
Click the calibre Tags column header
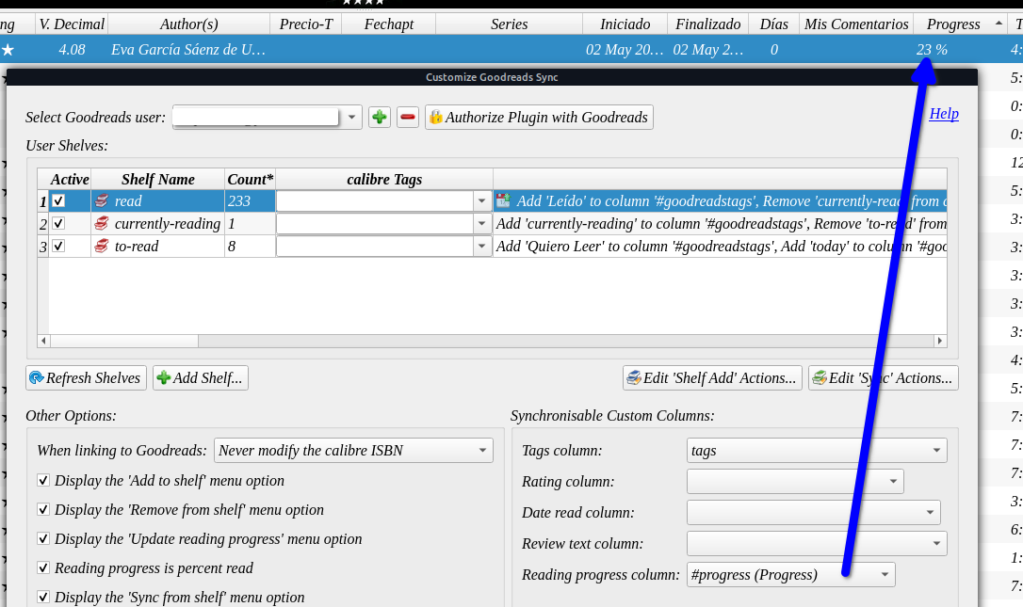pyautogui.click(x=384, y=180)
